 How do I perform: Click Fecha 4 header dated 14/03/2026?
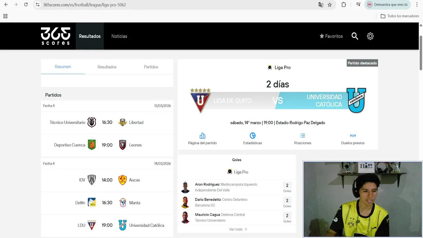(107, 164)
